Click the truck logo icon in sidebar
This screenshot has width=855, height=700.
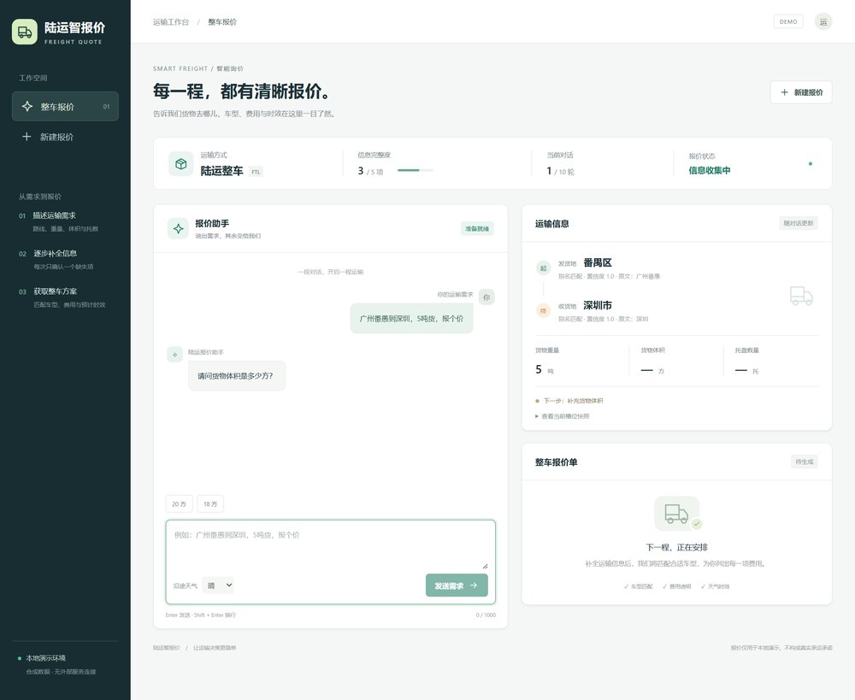(25, 32)
